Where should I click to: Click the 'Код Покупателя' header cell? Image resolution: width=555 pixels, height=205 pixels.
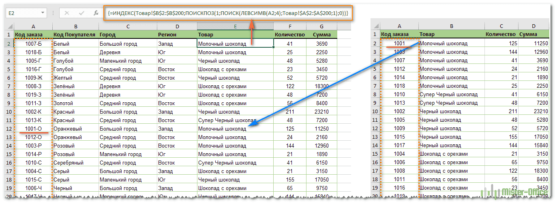click(75, 35)
